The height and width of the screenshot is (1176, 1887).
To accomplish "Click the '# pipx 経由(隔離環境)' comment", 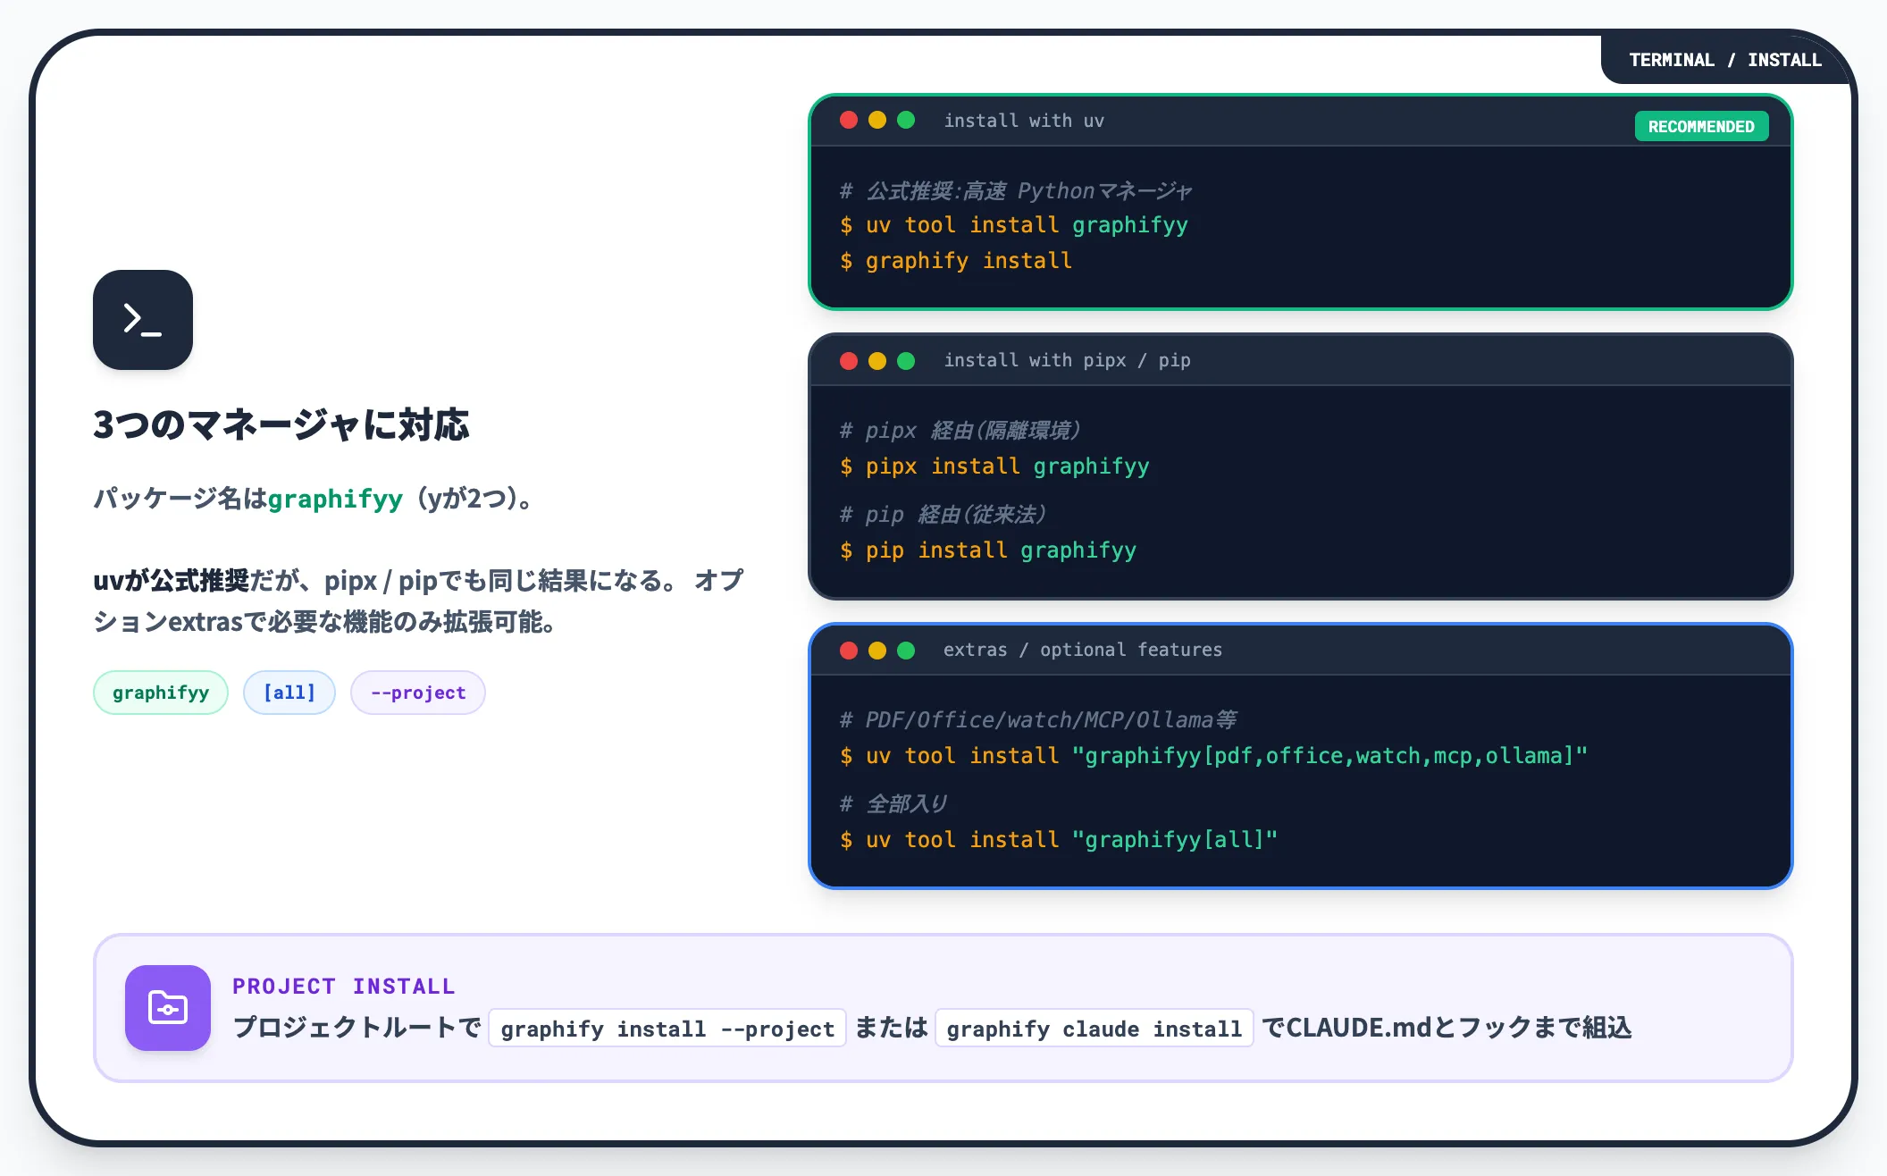I will coord(960,431).
